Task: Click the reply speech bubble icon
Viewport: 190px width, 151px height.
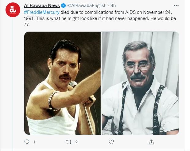Action: tap(27, 142)
